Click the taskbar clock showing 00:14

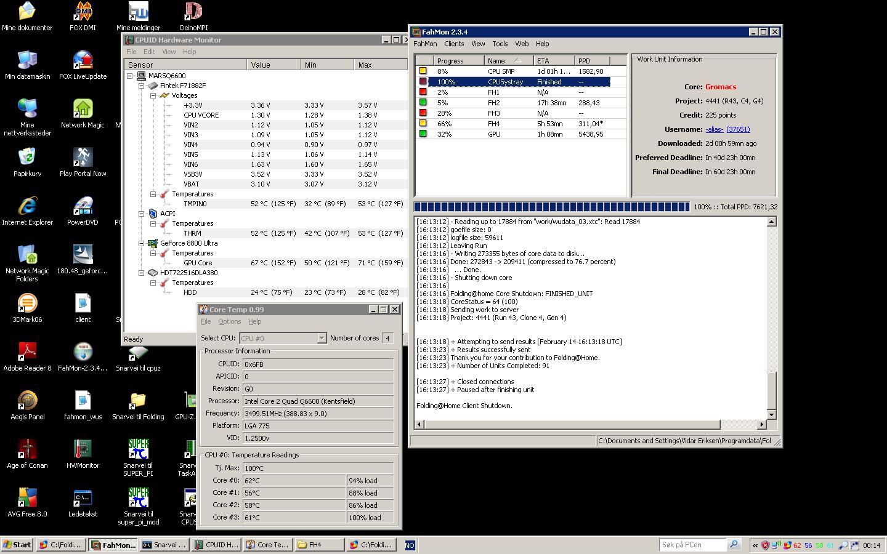pyautogui.click(x=872, y=545)
